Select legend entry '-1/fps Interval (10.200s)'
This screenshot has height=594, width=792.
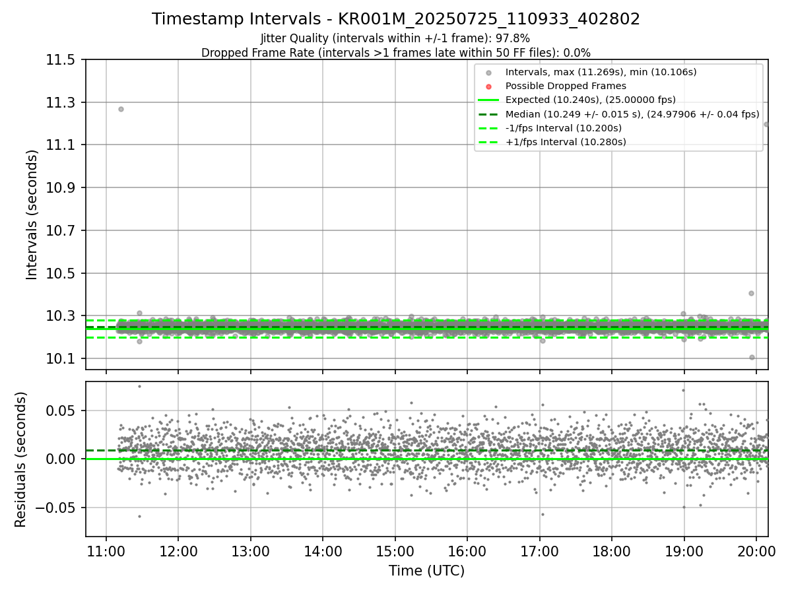[564, 128]
